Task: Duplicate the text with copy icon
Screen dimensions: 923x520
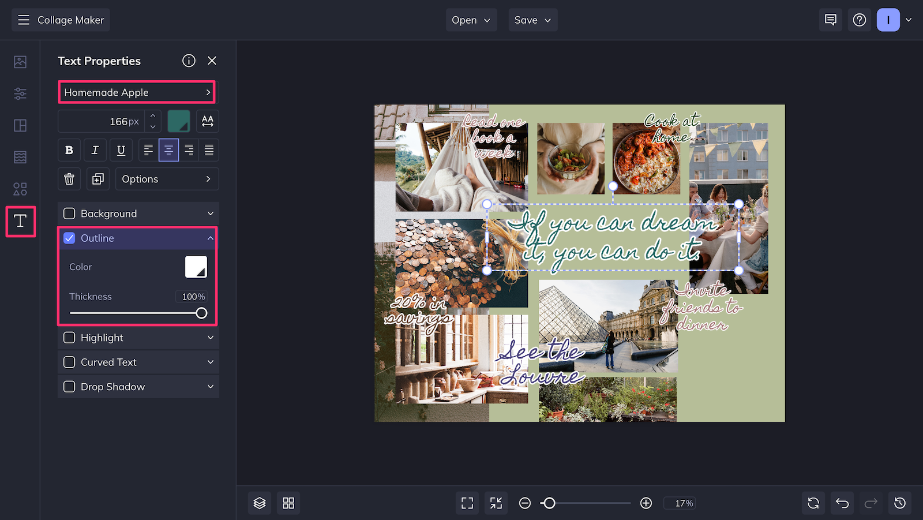Action: tap(98, 179)
